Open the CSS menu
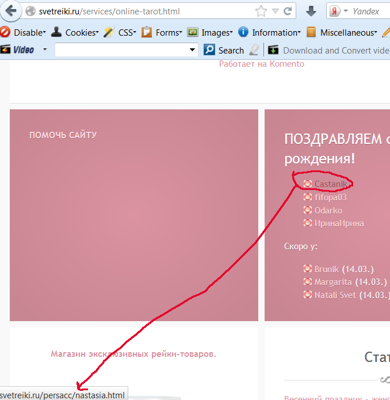 coord(127,33)
